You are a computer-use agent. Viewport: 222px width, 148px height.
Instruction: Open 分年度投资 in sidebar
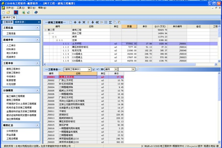[12, 131]
